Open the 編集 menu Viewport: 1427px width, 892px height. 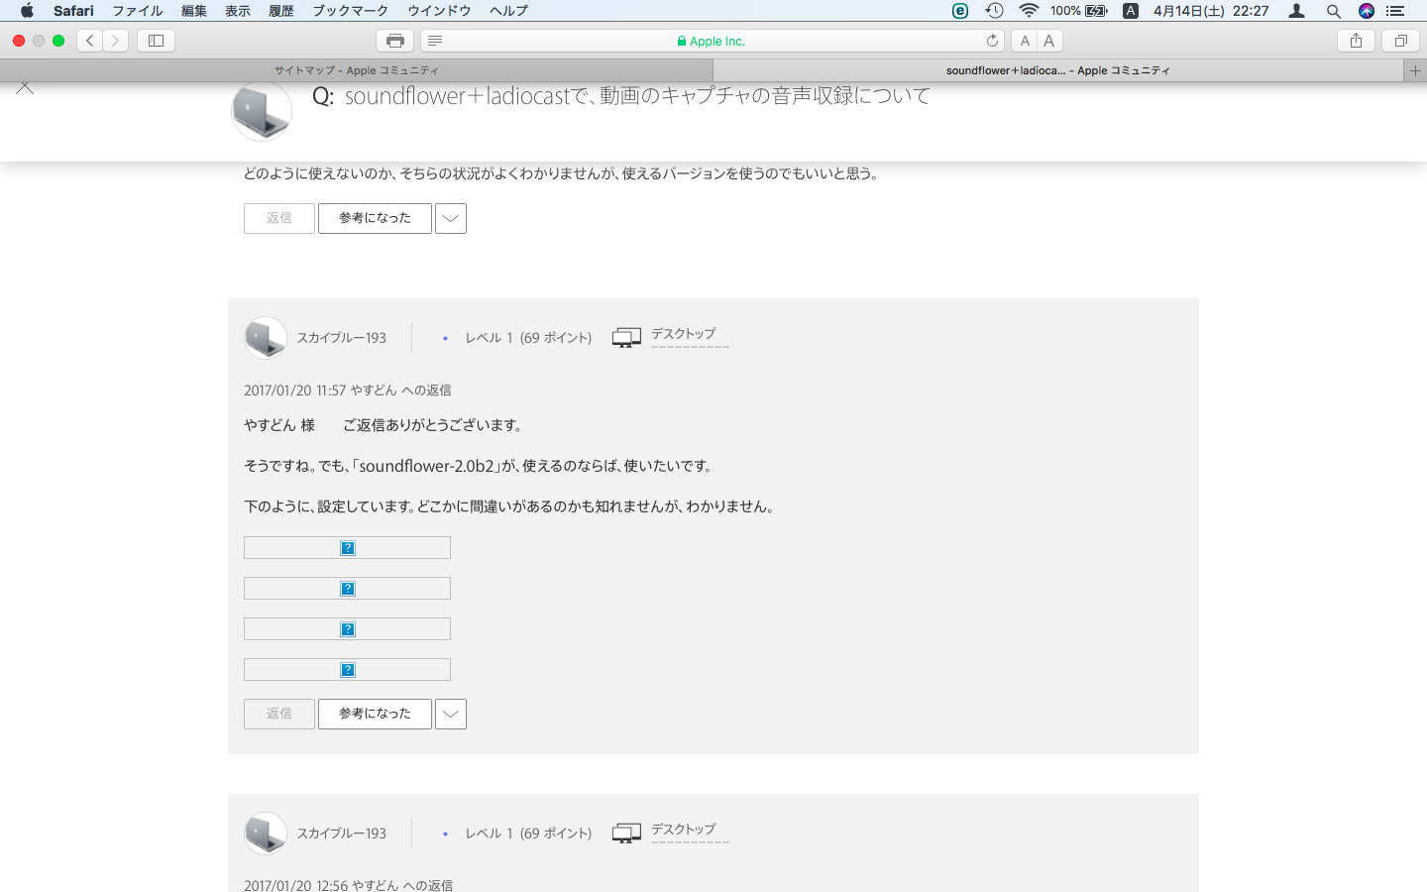194,11
